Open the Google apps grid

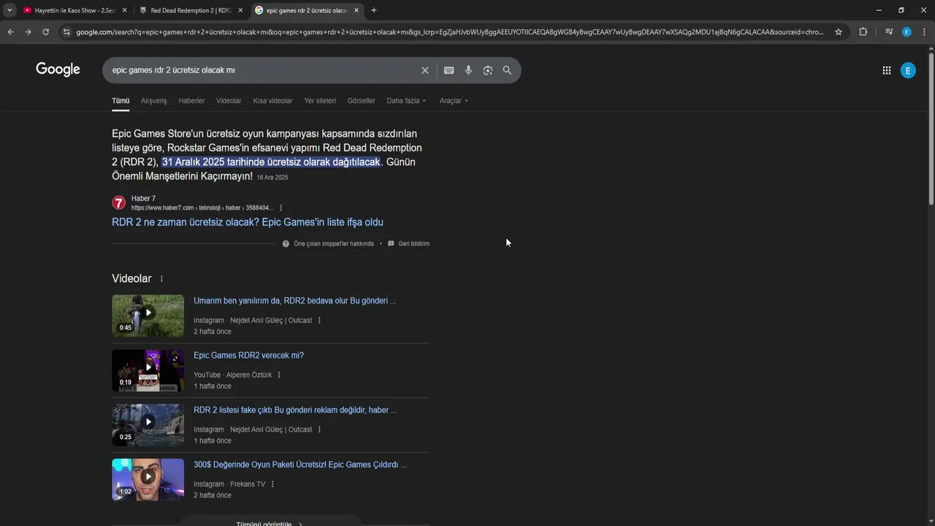tap(886, 70)
